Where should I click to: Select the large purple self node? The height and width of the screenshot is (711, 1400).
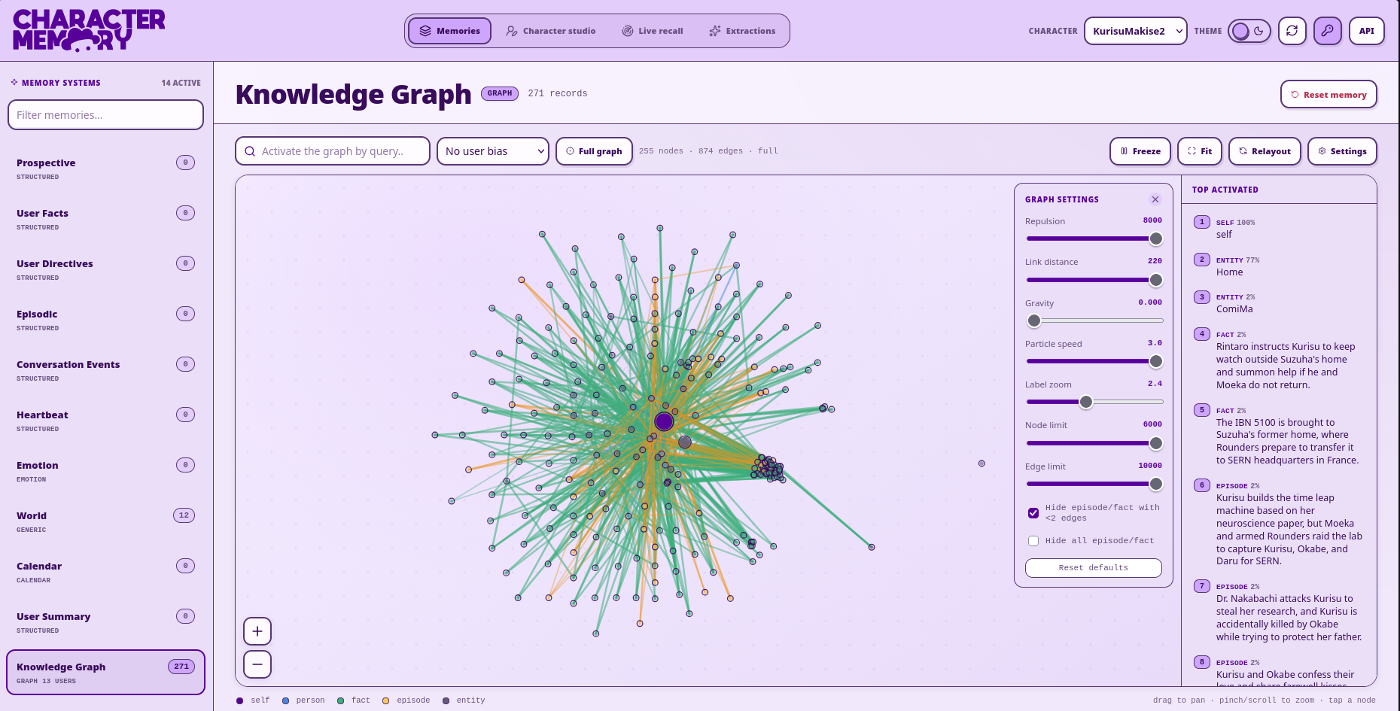[664, 421]
